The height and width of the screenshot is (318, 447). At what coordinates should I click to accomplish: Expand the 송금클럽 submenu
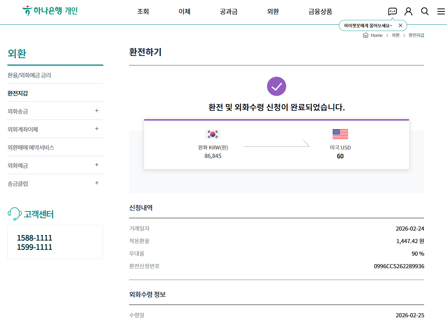97,183
